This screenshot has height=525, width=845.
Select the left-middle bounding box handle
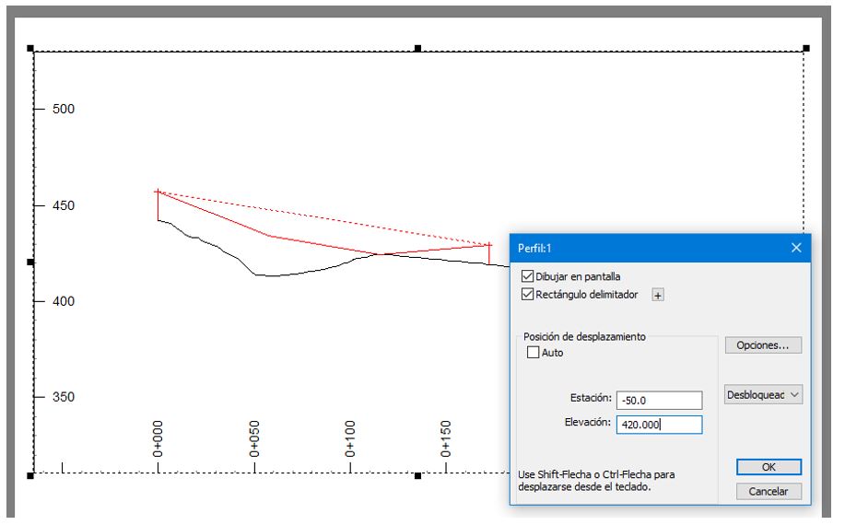coord(30,262)
